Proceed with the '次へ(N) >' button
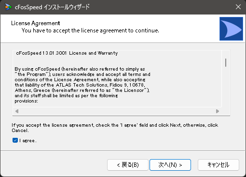This screenshot has width=246, height=177. (170, 165)
